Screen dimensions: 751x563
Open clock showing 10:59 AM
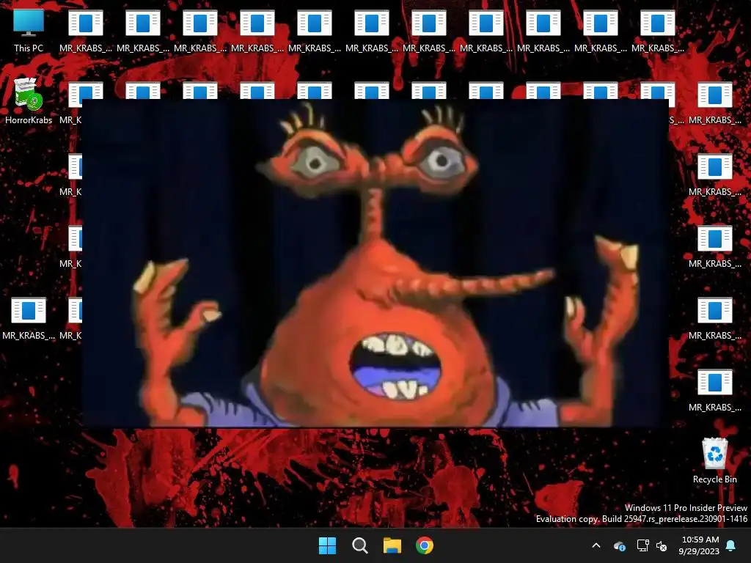(x=699, y=545)
